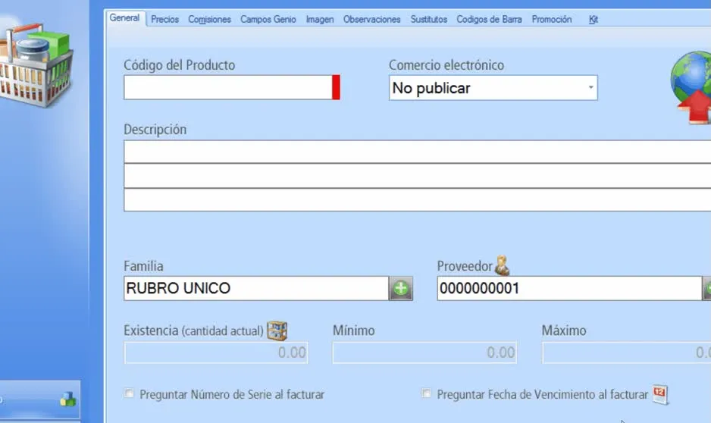
Task: Select the Imagen tab
Action: pos(320,20)
